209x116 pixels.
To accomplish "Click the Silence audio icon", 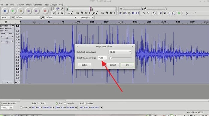I will coord(138,13).
